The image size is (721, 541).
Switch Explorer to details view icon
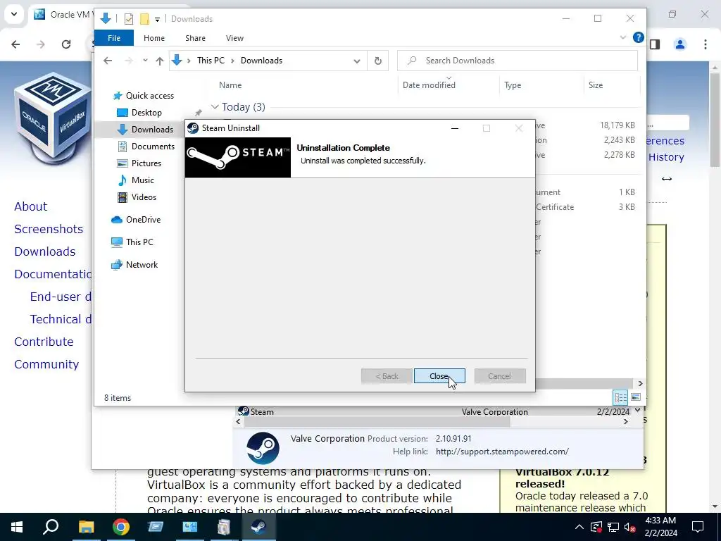click(620, 397)
